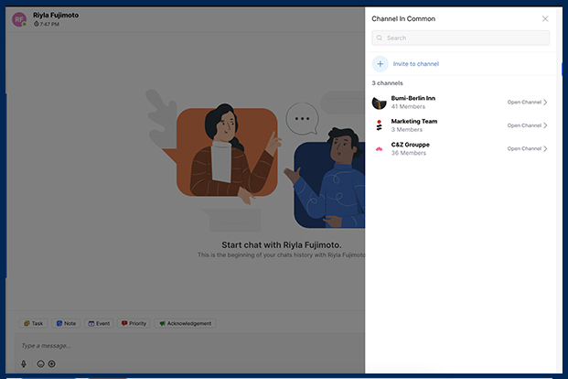Open the emoji picker icon
This screenshot has width=568, height=379.
pos(40,363)
